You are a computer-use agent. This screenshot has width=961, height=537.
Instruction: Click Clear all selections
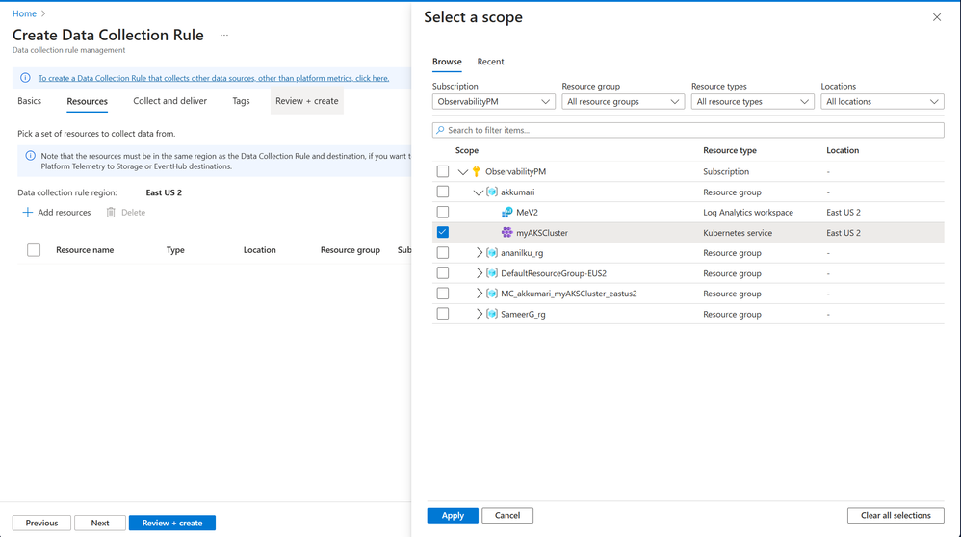(x=896, y=516)
